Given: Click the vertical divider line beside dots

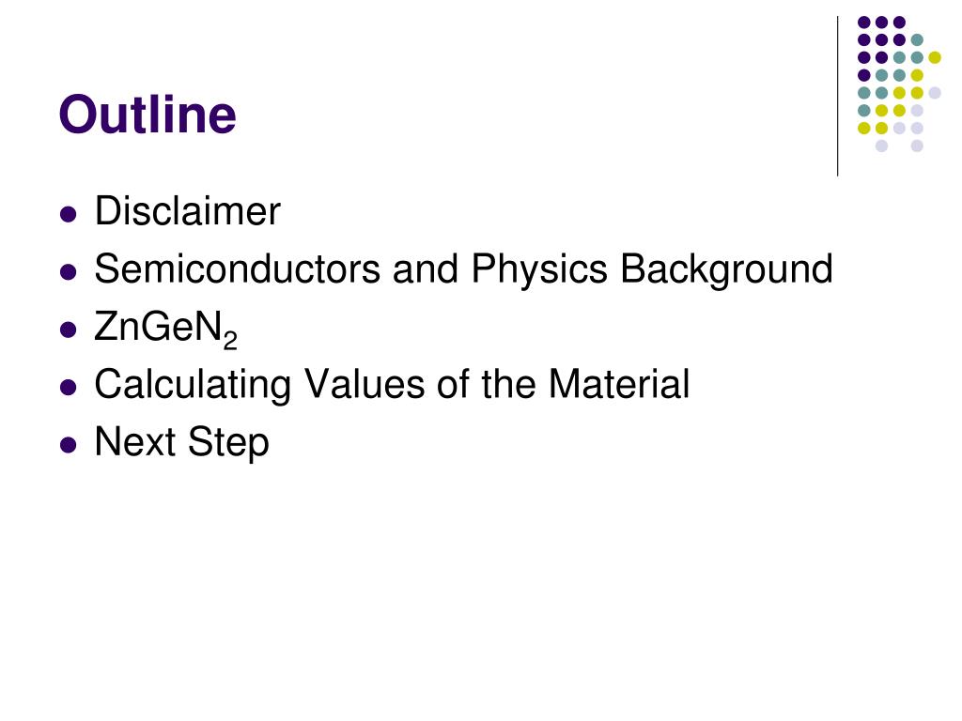Looking at the screenshot, I should click(837, 97).
